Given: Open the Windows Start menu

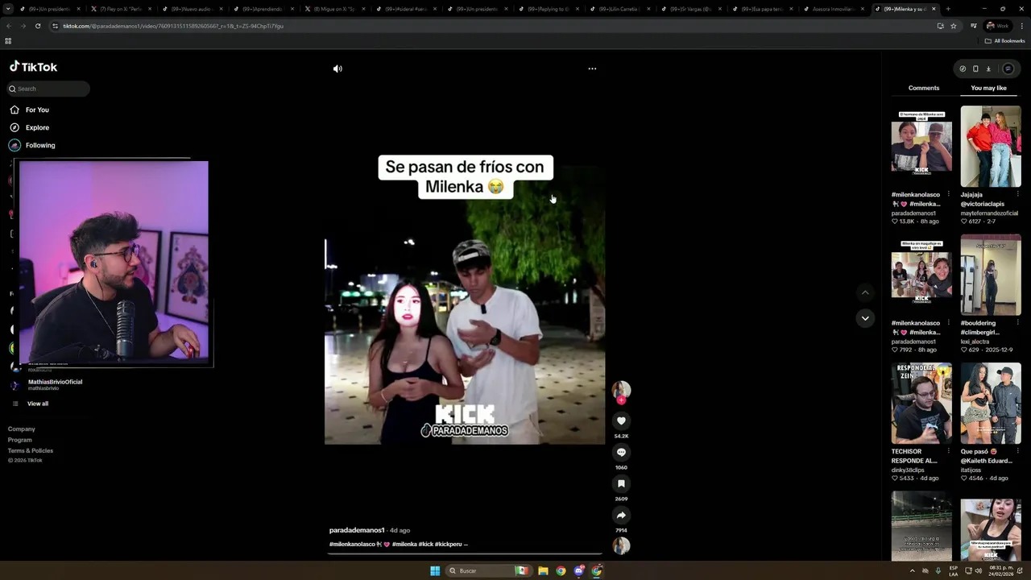Looking at the screenshot, I should (x=435, y=570).
